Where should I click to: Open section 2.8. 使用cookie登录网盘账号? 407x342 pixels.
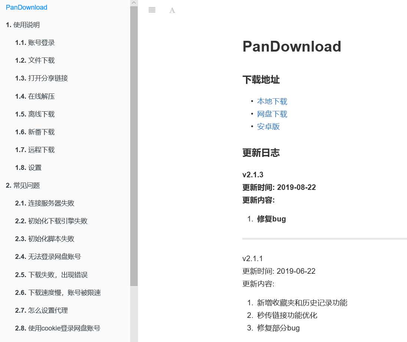coord(58,328)
